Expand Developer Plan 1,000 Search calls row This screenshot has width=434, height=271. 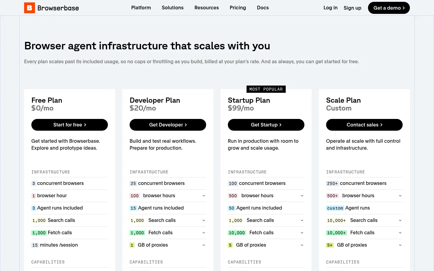168,220
